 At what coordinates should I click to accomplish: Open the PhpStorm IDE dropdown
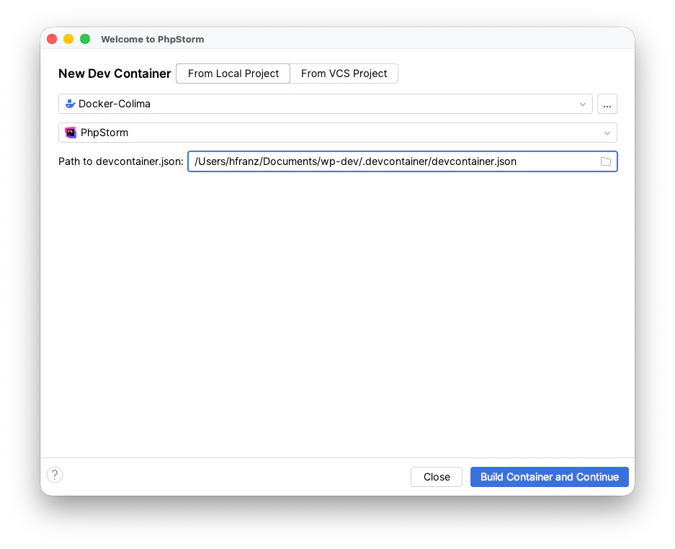tap(337, 133)
